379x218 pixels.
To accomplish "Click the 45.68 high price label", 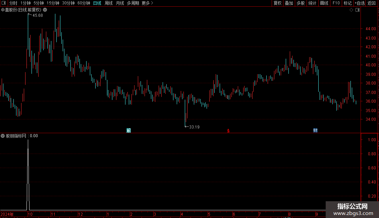I will coord(38,15).
